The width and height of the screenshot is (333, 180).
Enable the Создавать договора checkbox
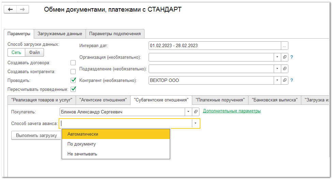click(73, 63)
